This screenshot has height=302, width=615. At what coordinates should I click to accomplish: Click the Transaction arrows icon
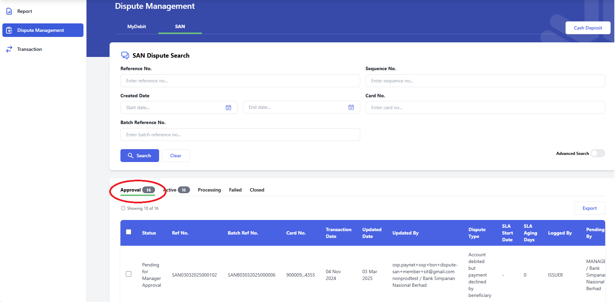(x=9, y=49)
